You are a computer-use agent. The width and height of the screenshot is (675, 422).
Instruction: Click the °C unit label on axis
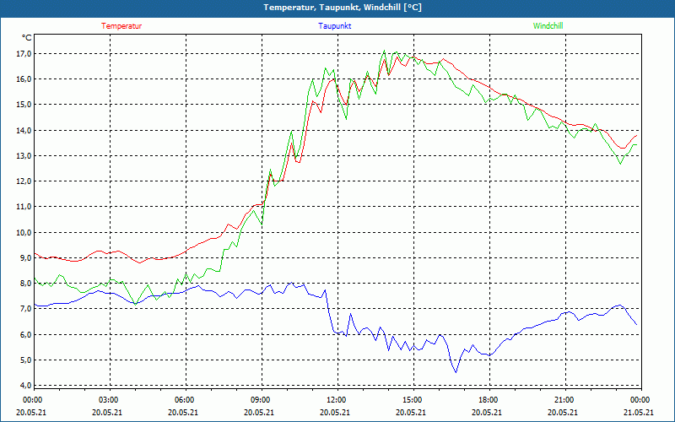[x=27, y=38]
